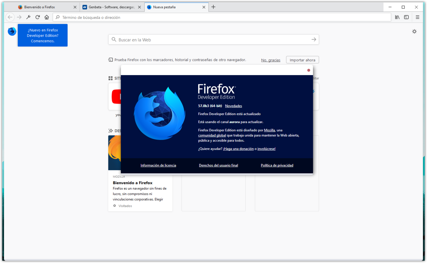Click the Buscar en la Web field
The height and width of the screenshot is (263, 427).
click(213, 40)
